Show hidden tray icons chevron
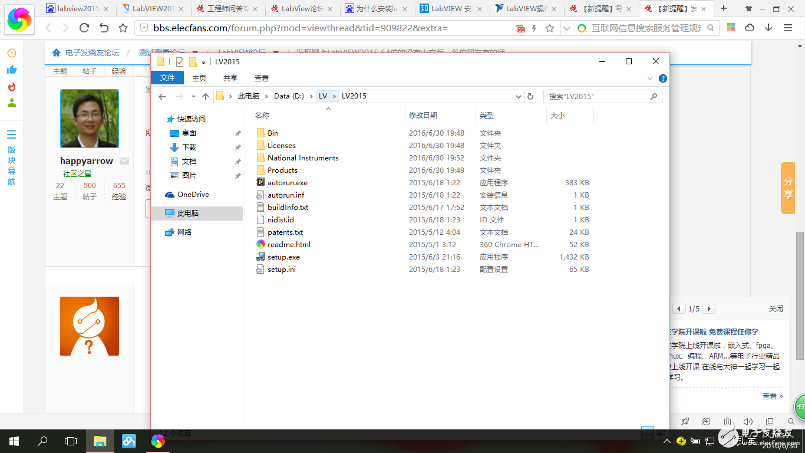Image resolution: width=805 pixels, height=453 pixels. (667, 441)
